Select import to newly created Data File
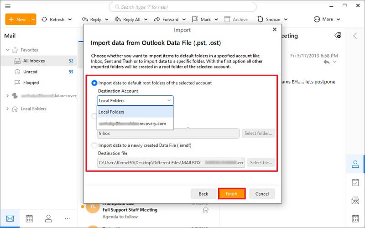 94,145
